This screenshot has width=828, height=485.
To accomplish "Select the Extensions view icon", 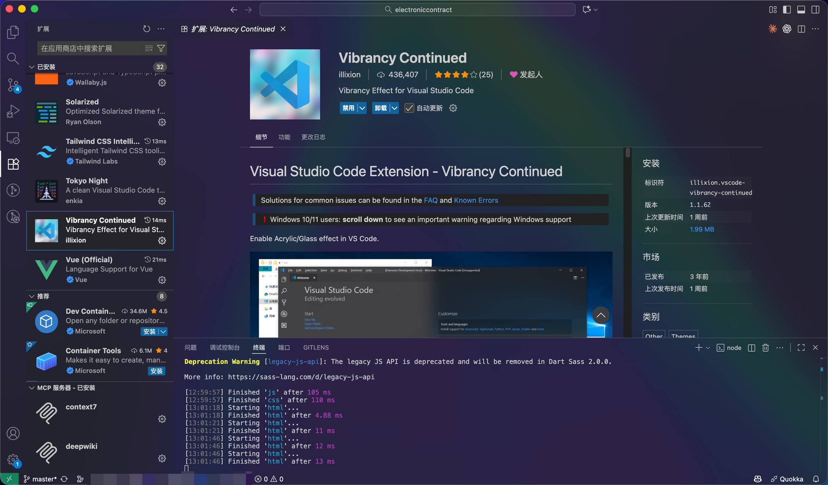I will [x=13, y=164].
